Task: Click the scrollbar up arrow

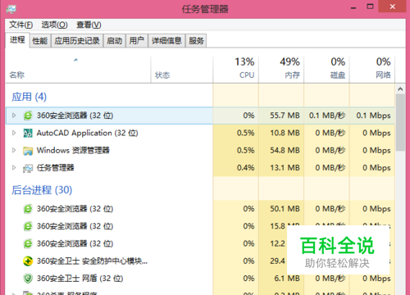Action: pyautogui.click(x=400, y=89)
